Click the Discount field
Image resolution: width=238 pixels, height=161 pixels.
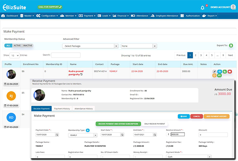click(x=213, y=134)
